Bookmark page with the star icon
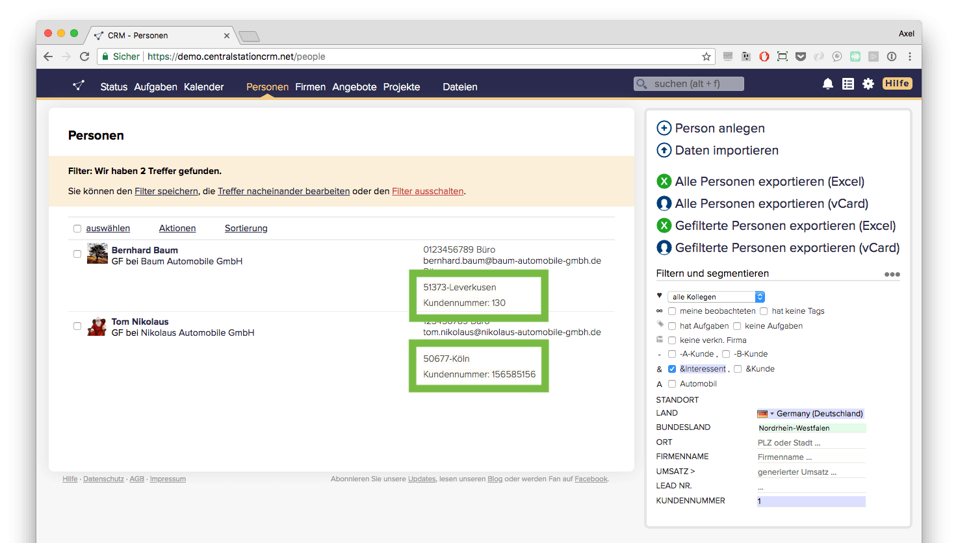Image resolution: width=958 pixels, height=543 pixels. tap(706, 57)
